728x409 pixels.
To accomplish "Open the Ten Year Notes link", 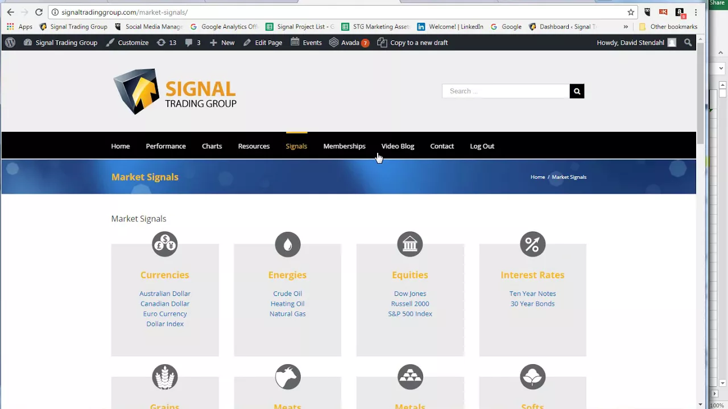I will (x=532, y=294).
